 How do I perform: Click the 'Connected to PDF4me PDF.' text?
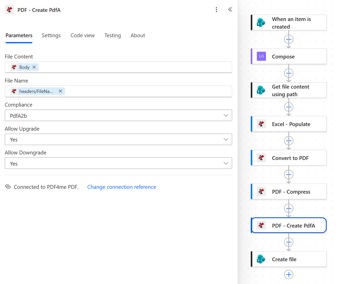(46, 187)
